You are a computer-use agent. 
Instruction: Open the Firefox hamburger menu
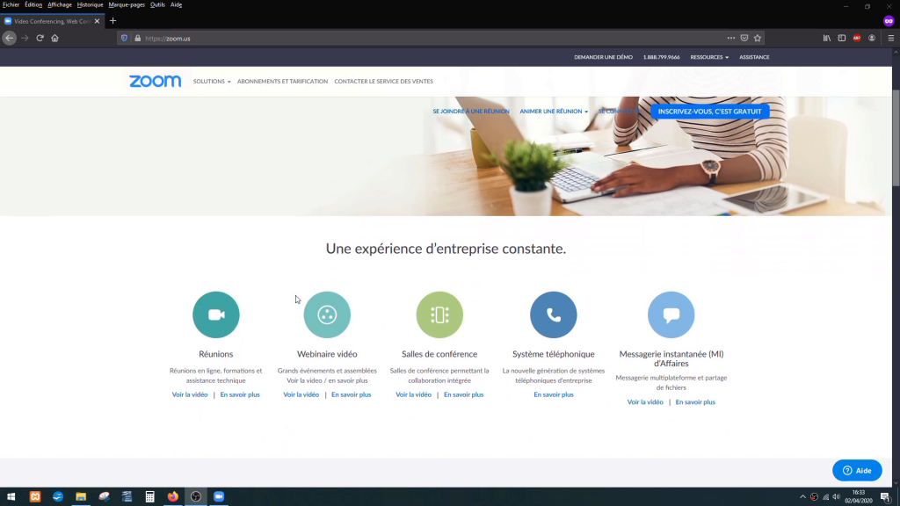pos(891,38)
